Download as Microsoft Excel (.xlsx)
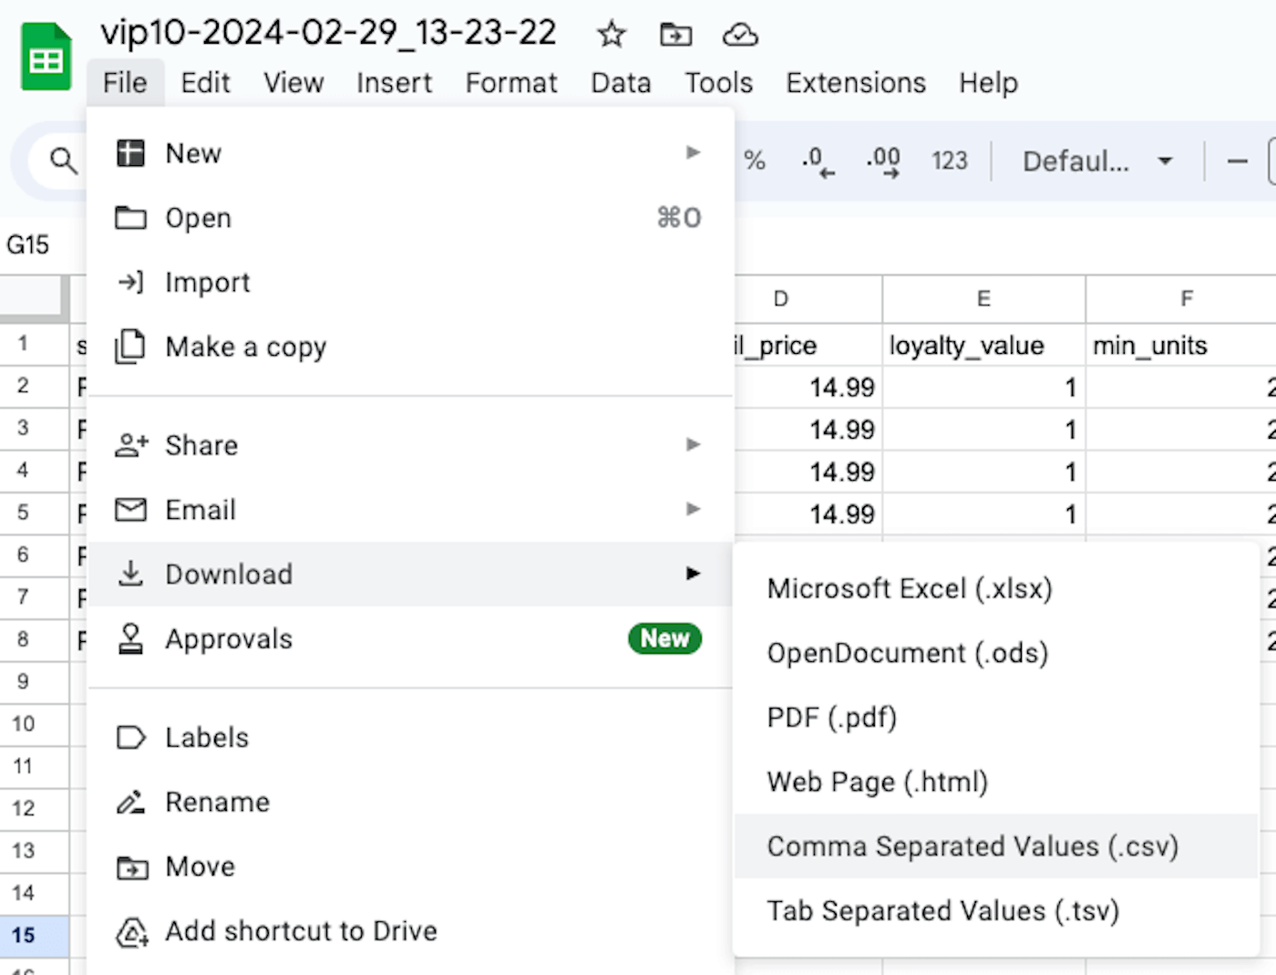This screenshot has width=1276, height=975. pos(996,589)
